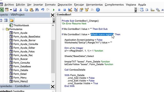Screen dimensions: 164x92
Task: Click project tree scrollbar up arrow
Action: click(x=53, y=26)
